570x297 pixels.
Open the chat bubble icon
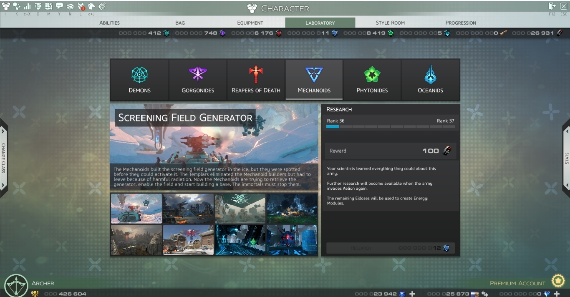(59, 6)
